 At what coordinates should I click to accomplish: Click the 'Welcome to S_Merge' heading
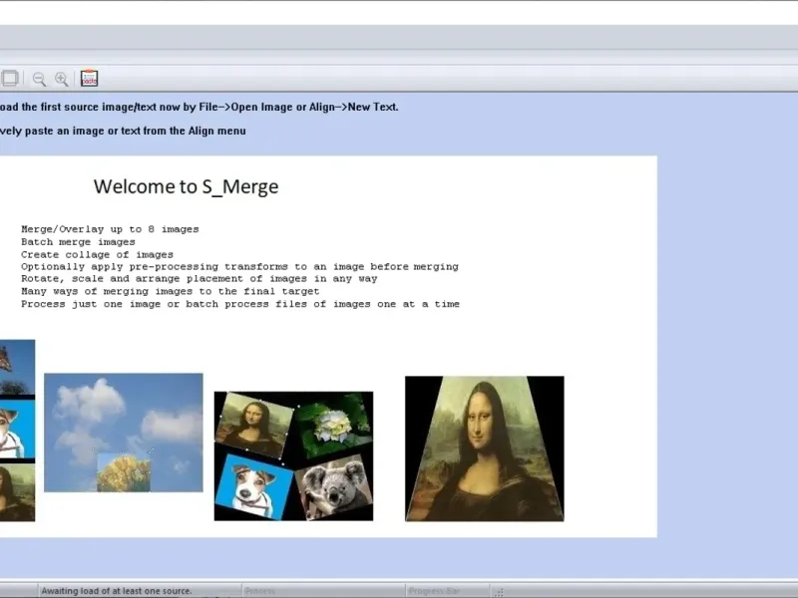(x=186, y=186)
